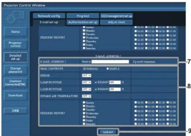
Task: Check 12:00 in lower periodic report
Action: pyautogui.click(x=136, y=115)
